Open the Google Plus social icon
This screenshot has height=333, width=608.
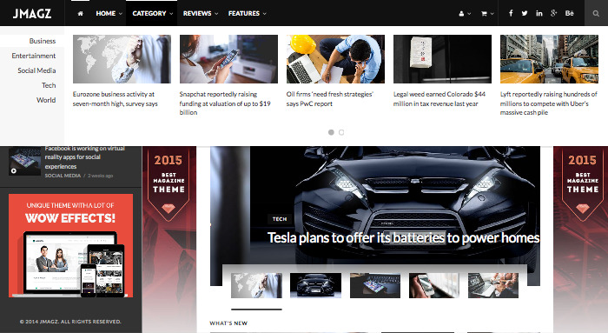pyautogui.click(x=554, y=13)
